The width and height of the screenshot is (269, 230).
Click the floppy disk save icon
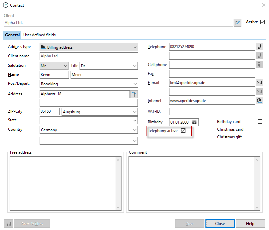[x=9, y=224]
